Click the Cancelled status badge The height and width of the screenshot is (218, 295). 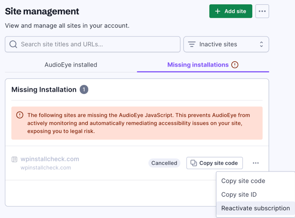(x=164, y=163)
